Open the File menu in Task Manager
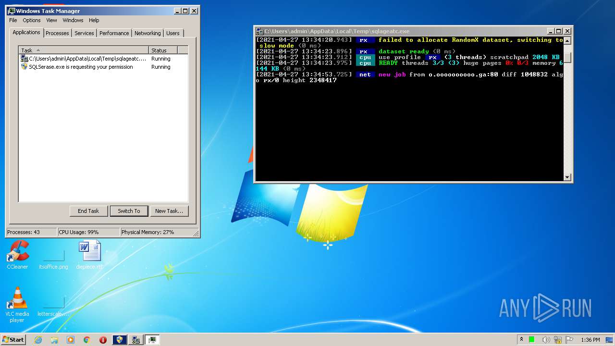The height and width of the screenshot is (346, 615). point(13,20)
